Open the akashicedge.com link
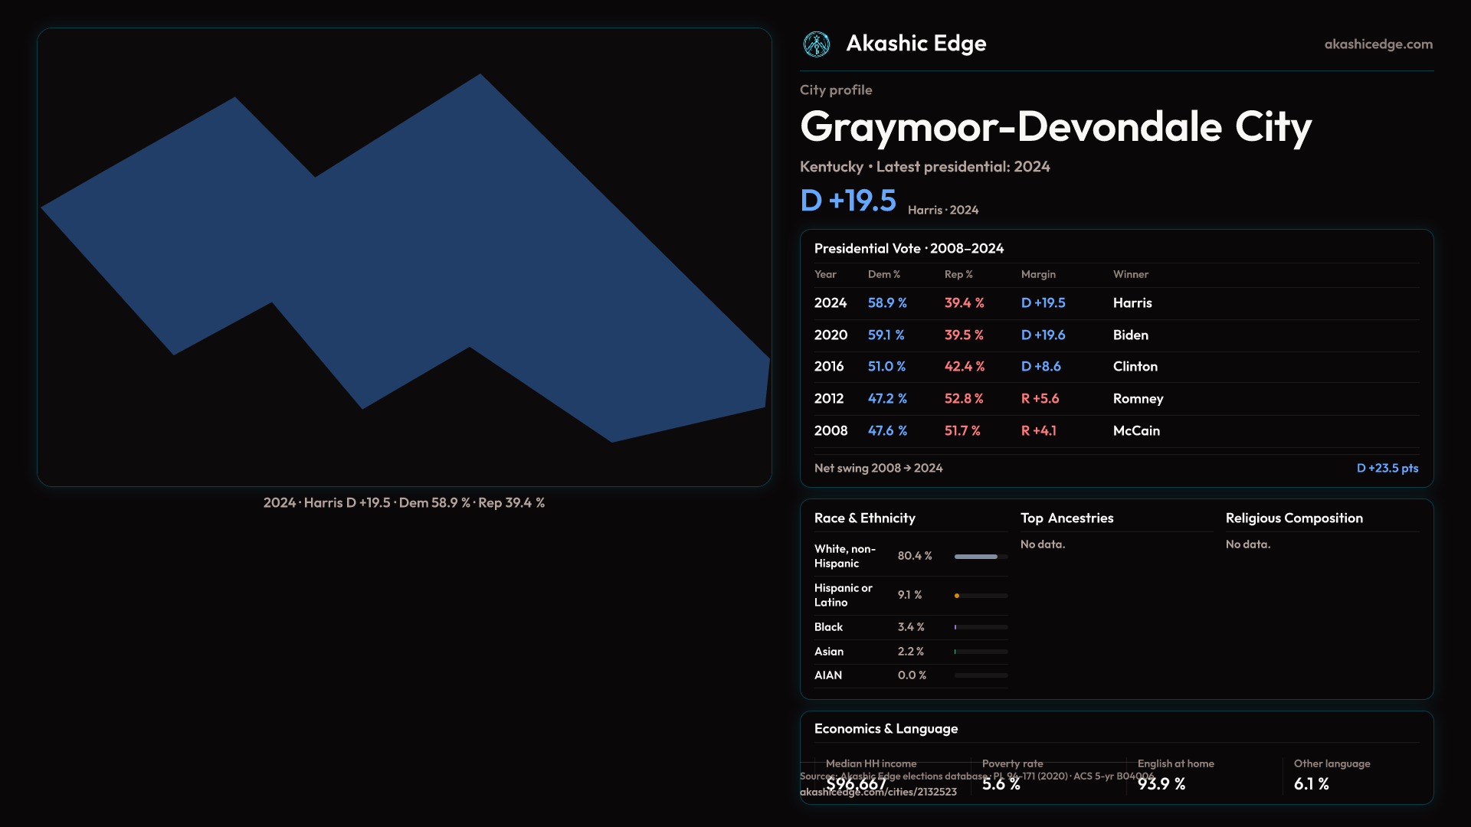 (1378, 44)
